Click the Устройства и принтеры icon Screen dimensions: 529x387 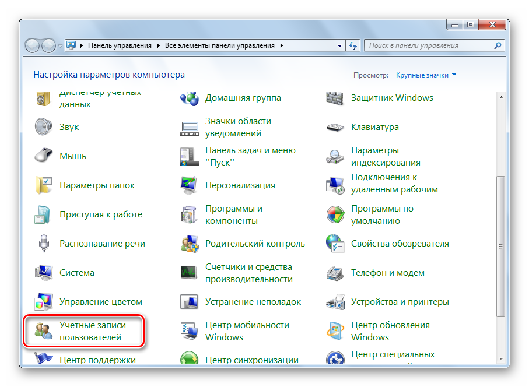(x=336, y=302)
